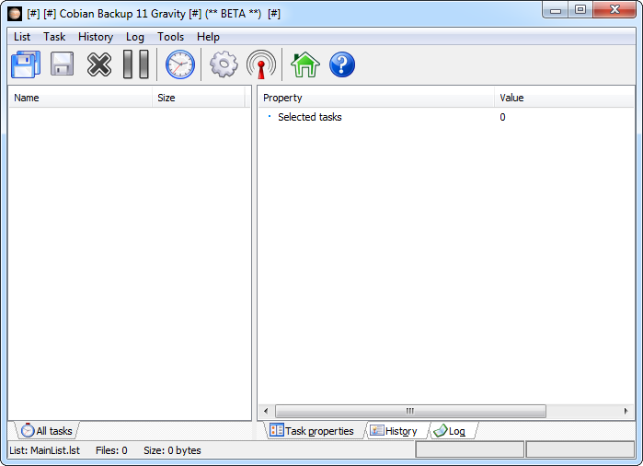Open the Help menu

pyautogui.click(x=208, y=37)
